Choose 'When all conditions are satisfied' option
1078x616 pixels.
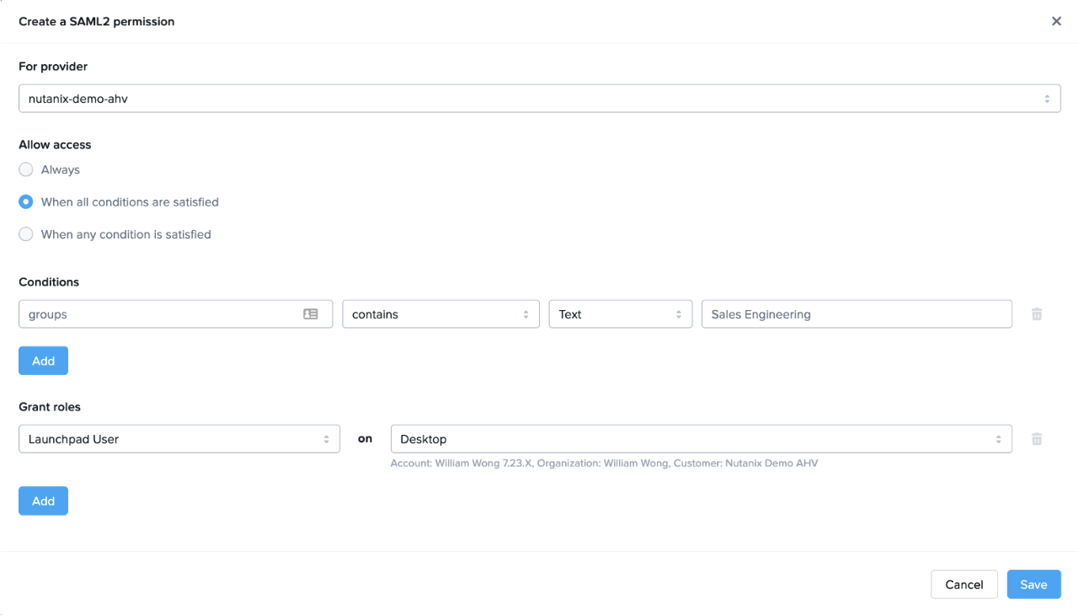pos(26,202)
